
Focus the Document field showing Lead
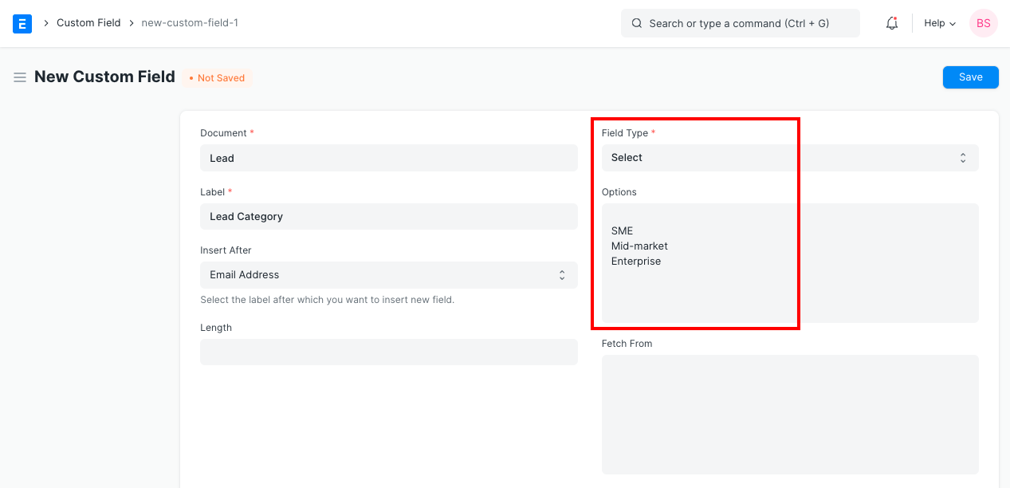click(x=388, y=157)
